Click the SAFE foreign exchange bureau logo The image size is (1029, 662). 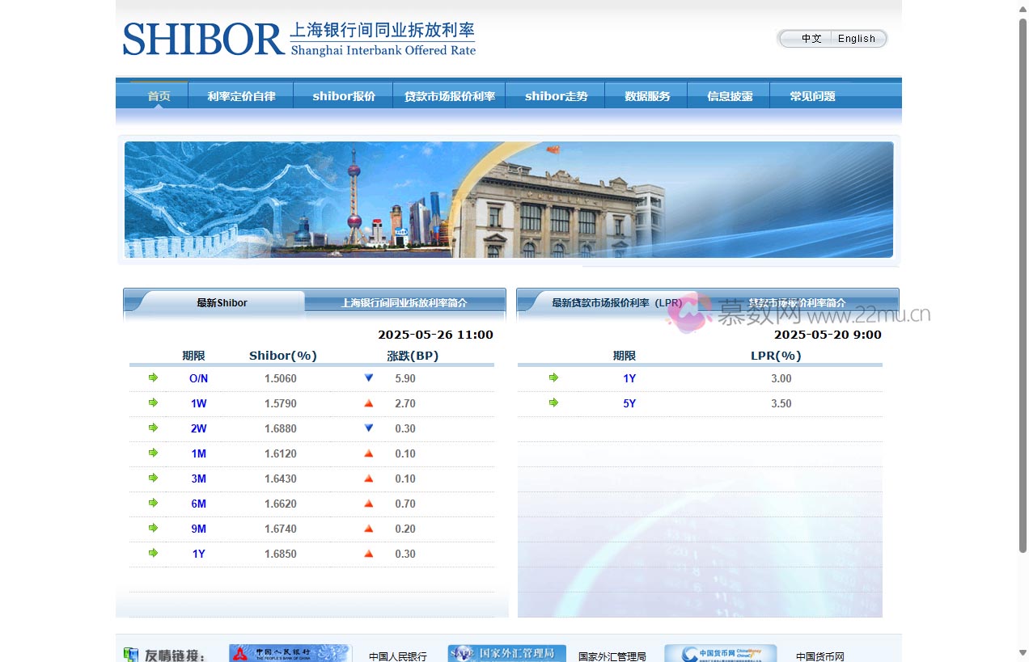click(x=506, y=654)
